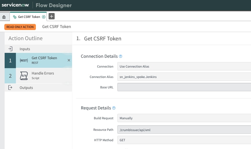Click action name next to READ ONLY badge
The width and height of the screenshot is (251, 149).
click(56, 27)
